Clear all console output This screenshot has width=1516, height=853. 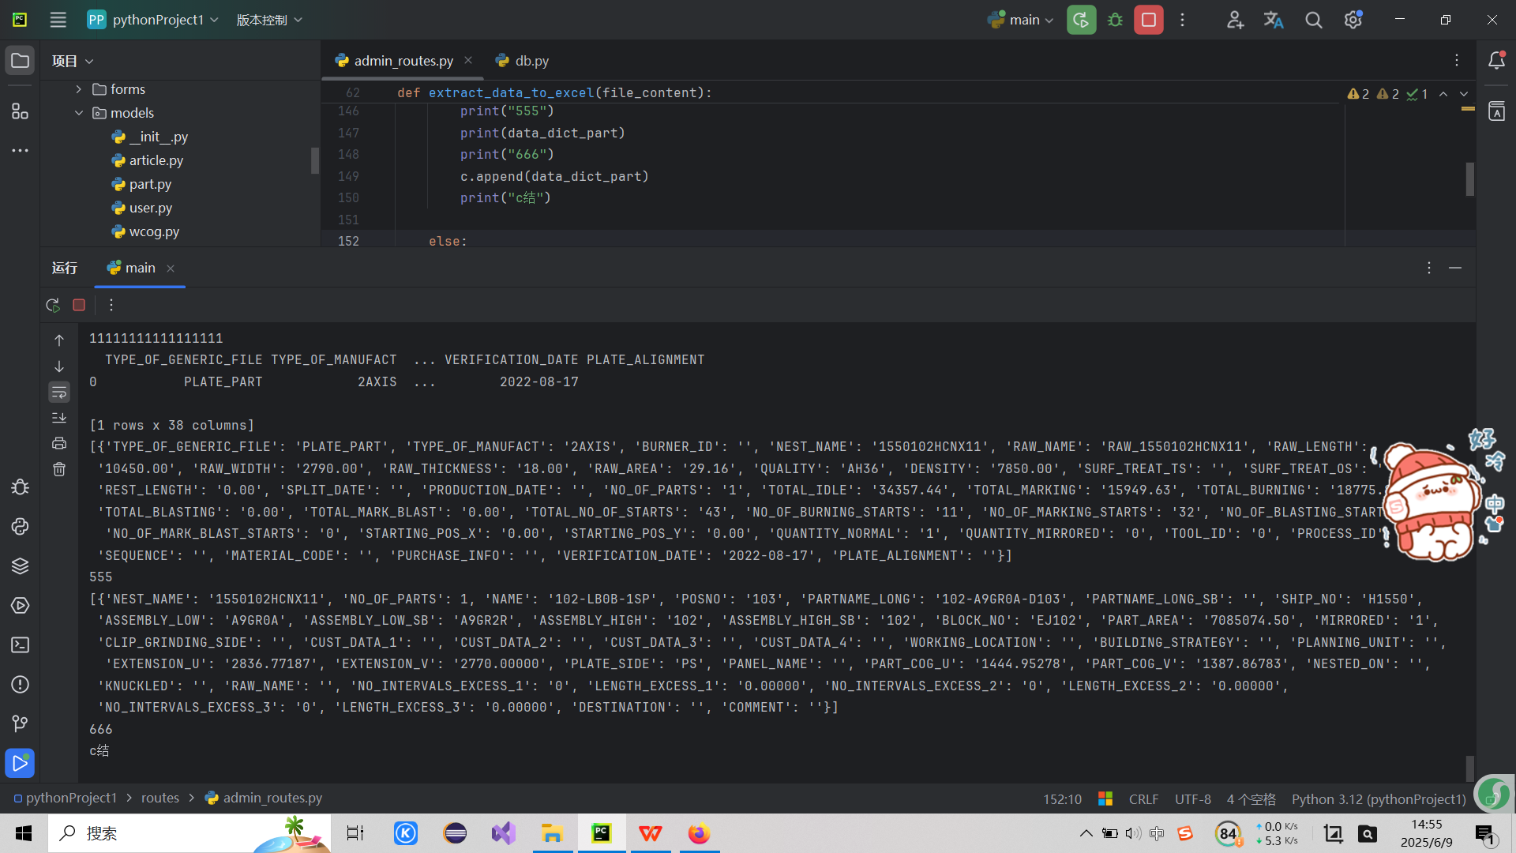pyautogui.click(x=59, y=469)
